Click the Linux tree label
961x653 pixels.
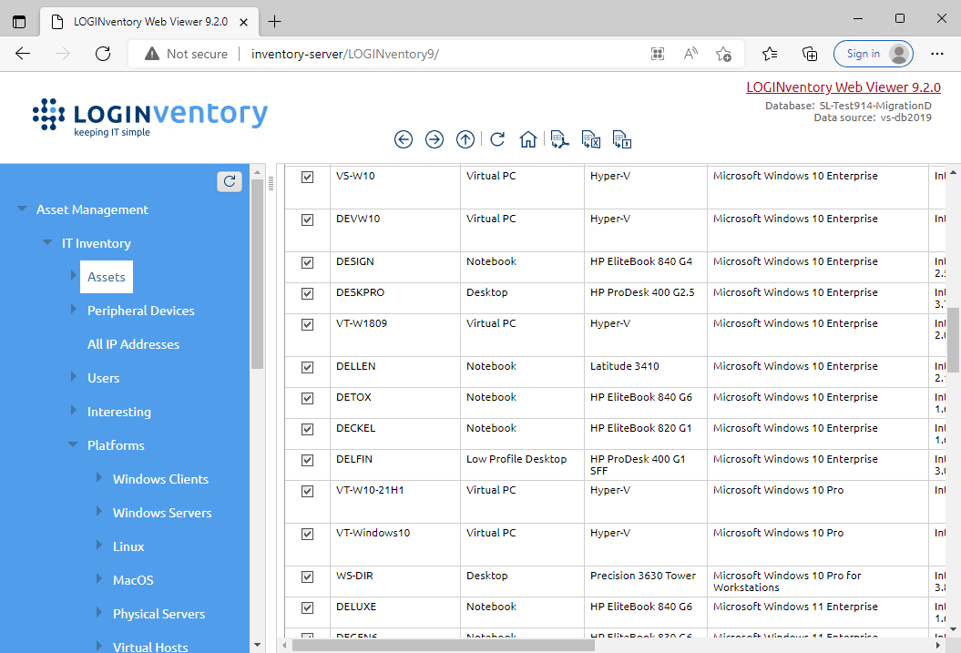point(128,546)
